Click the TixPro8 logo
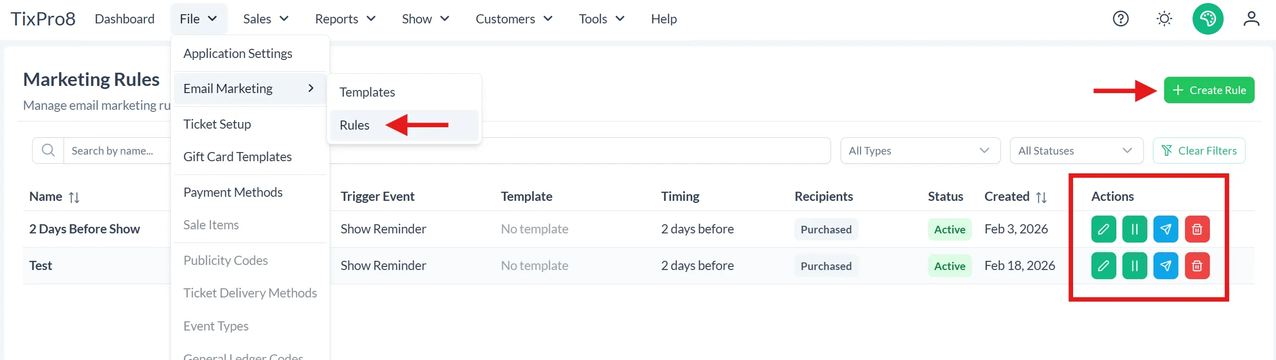The height and width of the screenshot is (360, 1276). point(43,19)
